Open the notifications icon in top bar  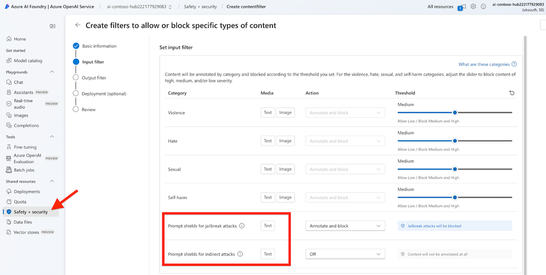coord(462,7)
